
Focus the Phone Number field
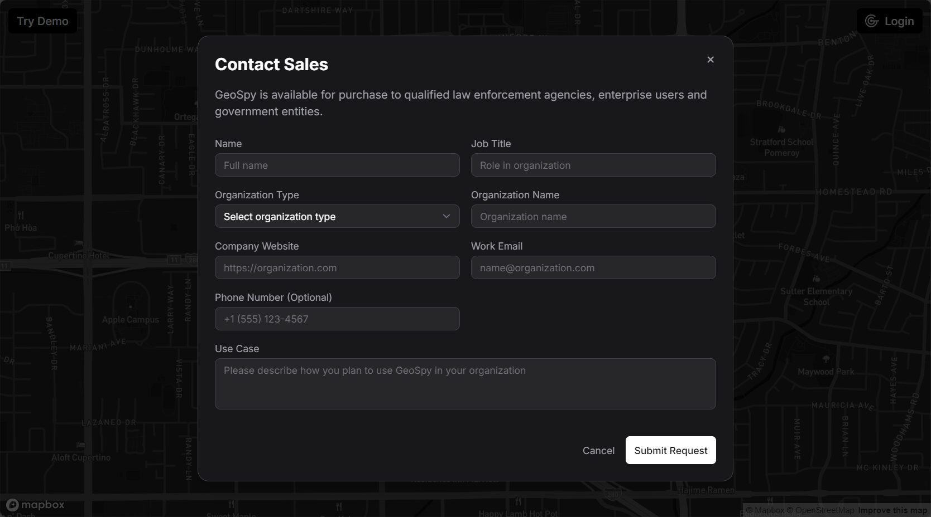[x=337, y=319]
